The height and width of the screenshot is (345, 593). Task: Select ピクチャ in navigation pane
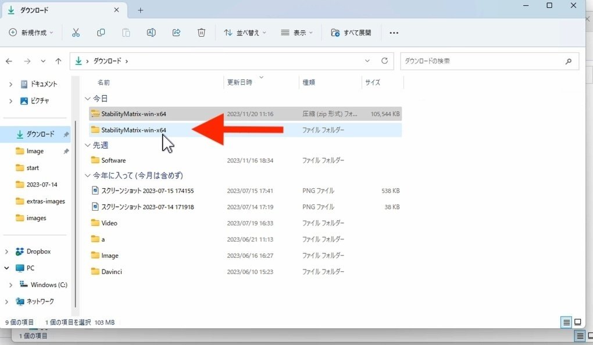[x=35, y=101]
